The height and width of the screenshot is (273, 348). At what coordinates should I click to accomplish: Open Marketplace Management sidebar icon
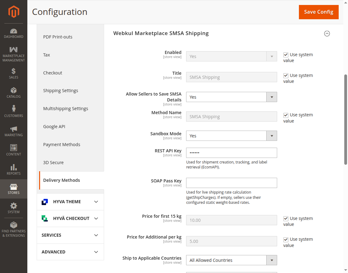(14, 50)
